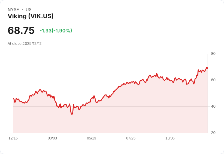Click the chart's lowest dip in April
This screenshot has width=224, height=154.
pyautogui.click(x=72, y=114)
